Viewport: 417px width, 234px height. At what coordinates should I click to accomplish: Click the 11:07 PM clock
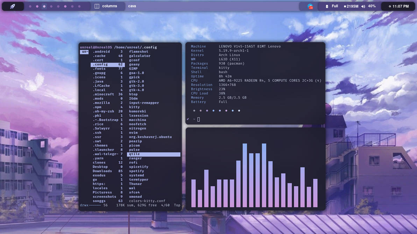tap(401, 6)
